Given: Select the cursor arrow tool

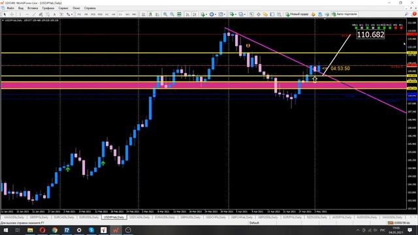Looking at the screenshot, I should (5, 14).
